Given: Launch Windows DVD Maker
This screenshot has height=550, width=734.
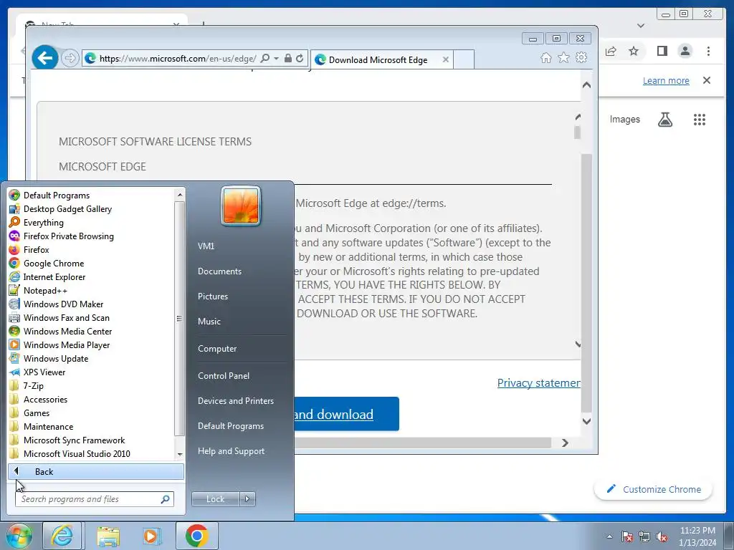Looking at the screenshot, I should coord(63,304).
